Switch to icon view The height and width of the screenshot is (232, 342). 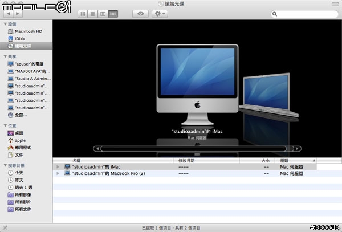pos(83,14)
